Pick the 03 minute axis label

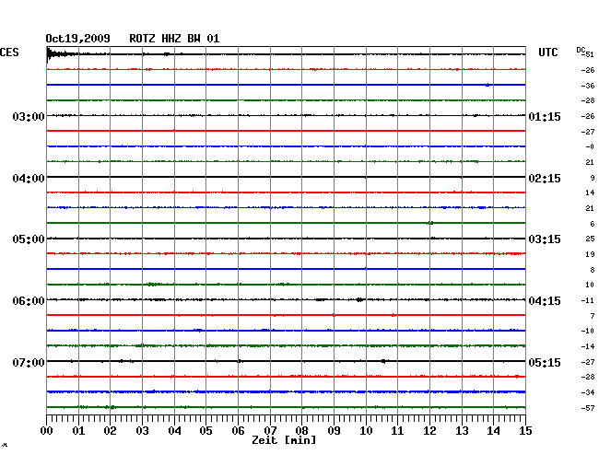tap(142, 431)
